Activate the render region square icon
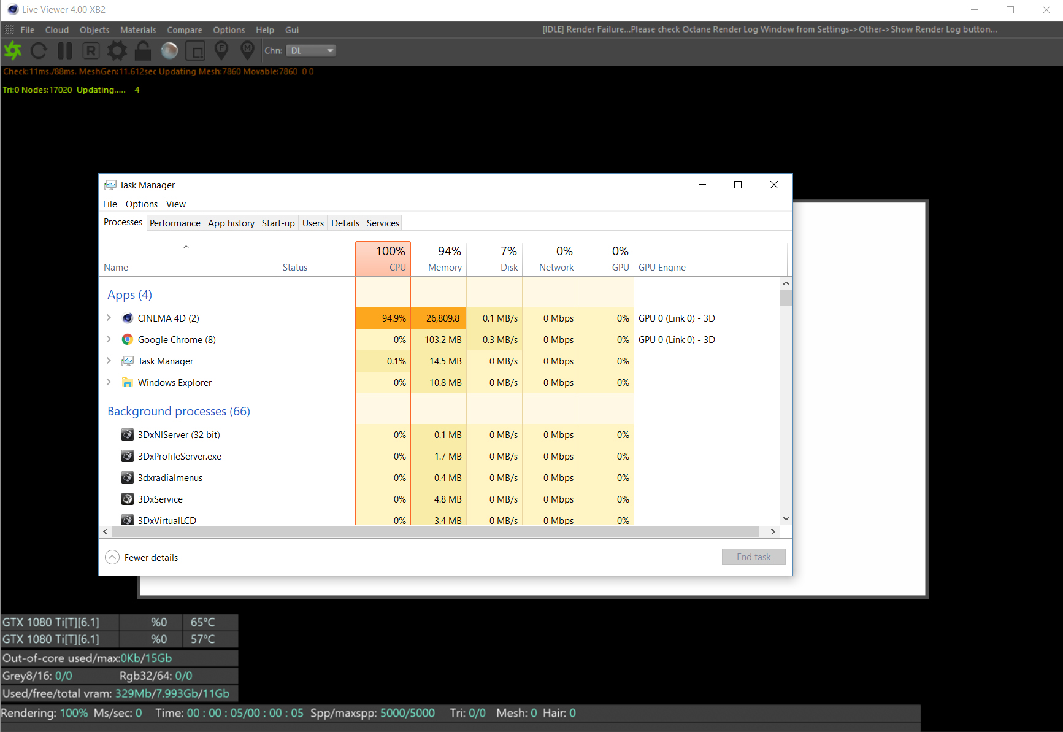Viewport: 1063px width, 732px height. click(195, 50)
